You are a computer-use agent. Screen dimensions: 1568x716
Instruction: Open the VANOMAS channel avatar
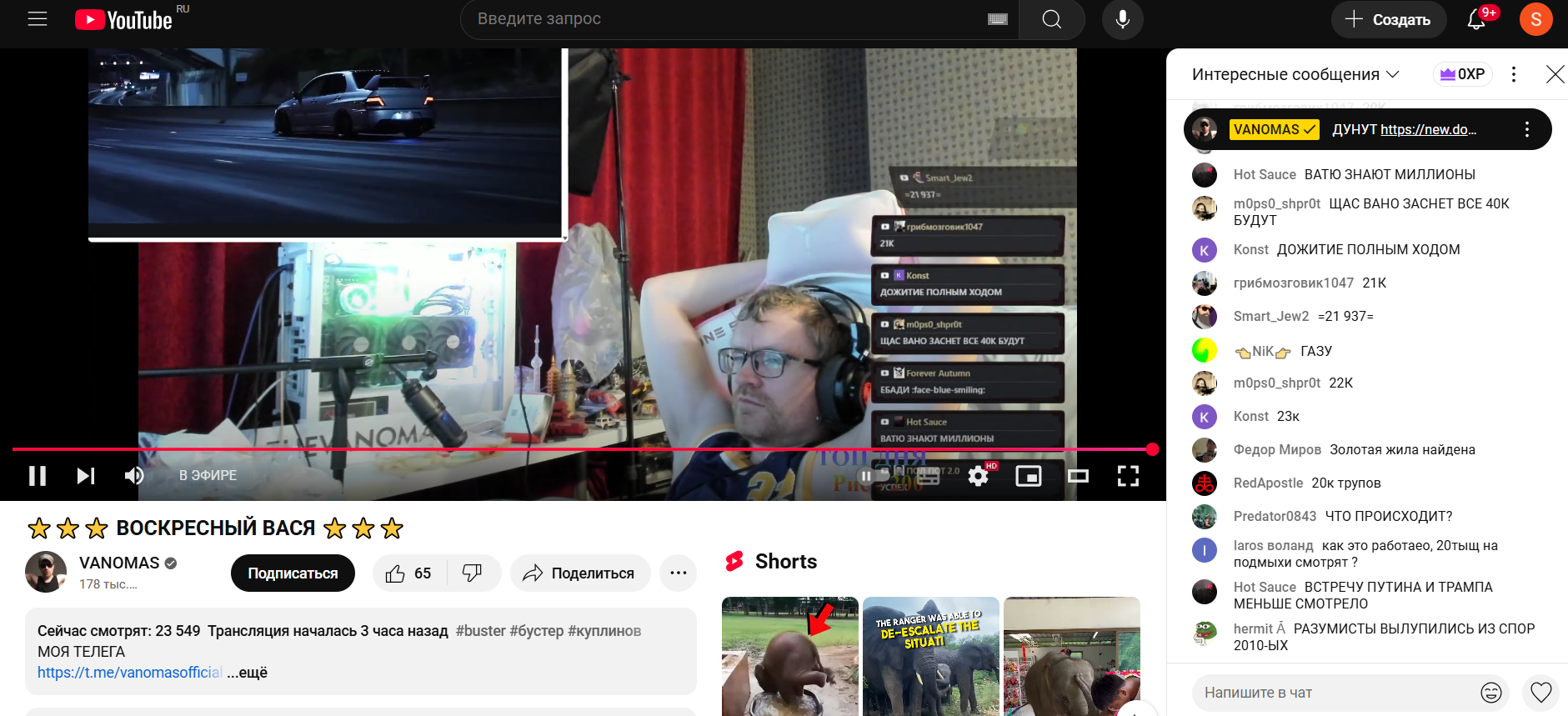[x=46, y=572]
